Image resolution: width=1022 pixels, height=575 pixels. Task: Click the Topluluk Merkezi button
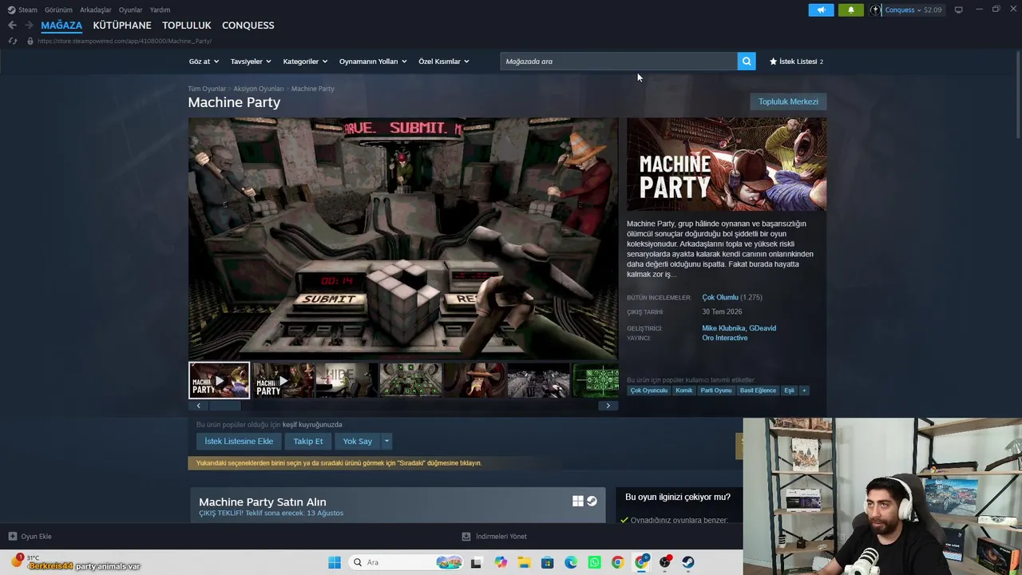point(788,101)
